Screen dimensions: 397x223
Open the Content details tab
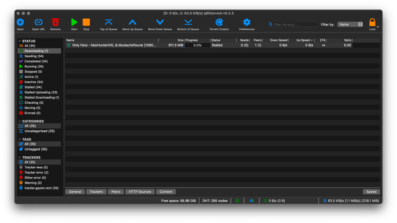pos(166,192)
